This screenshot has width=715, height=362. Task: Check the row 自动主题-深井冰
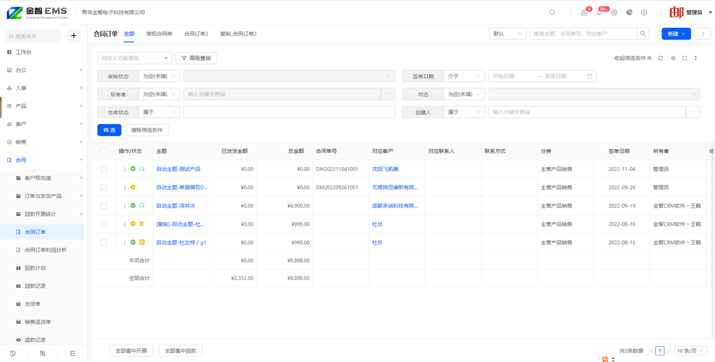pyautogui.click(x=104, y=206)
